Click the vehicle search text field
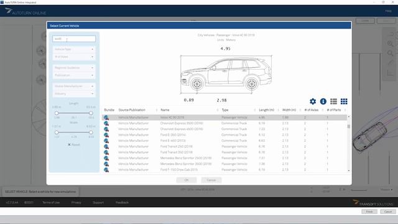Screen dimensions: 398x224 (74, 39)
